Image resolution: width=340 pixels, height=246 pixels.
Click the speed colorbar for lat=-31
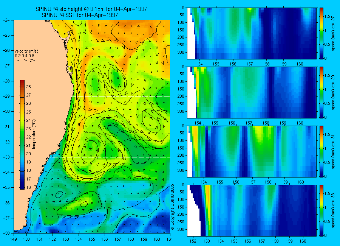pyautogui.click(x=321, y=151)
